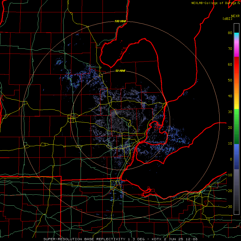The width and height of the screenshot is (241, 241).
Task: Click the 40 dBZ scale value
Action: tap(230, 96)
